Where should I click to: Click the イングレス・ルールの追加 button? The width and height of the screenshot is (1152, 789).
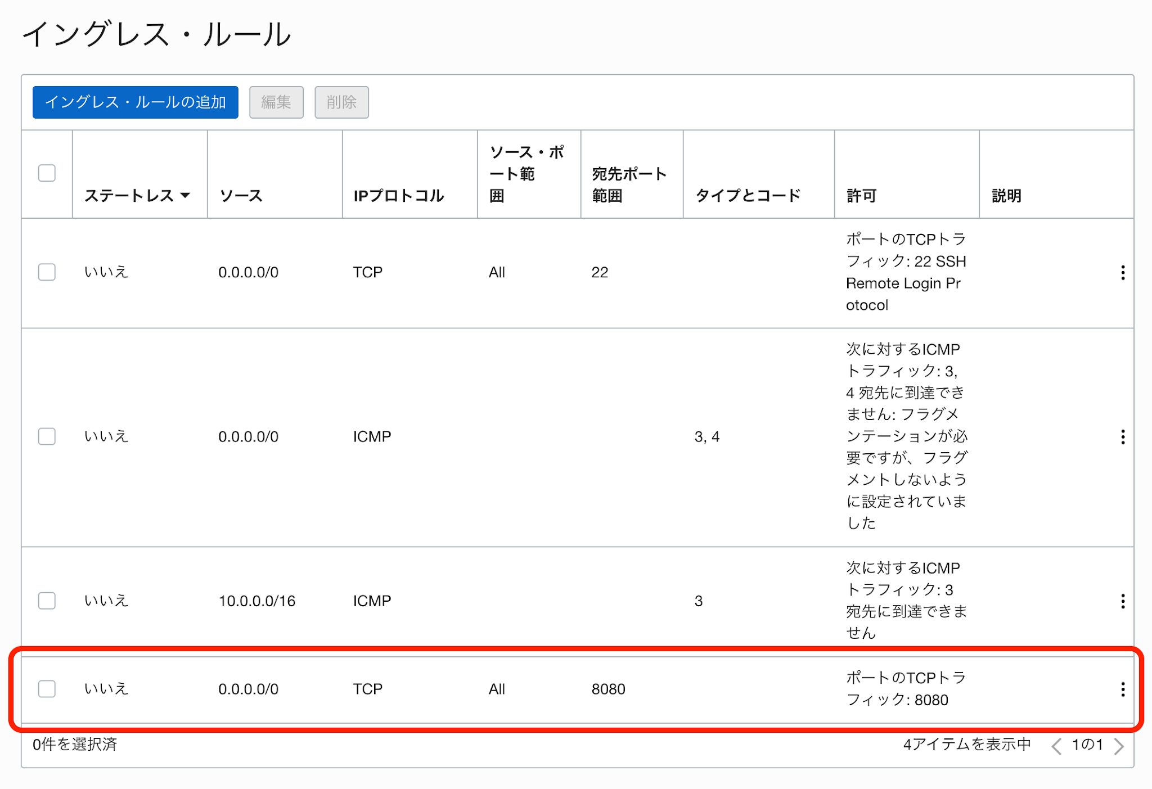pyautogui.click(x=136, y=102)
